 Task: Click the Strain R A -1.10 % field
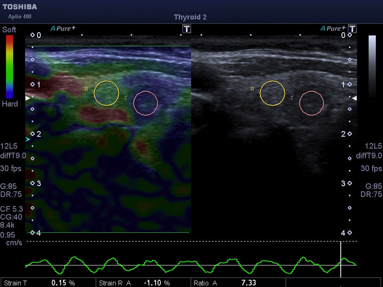click(x=143, y=283)
